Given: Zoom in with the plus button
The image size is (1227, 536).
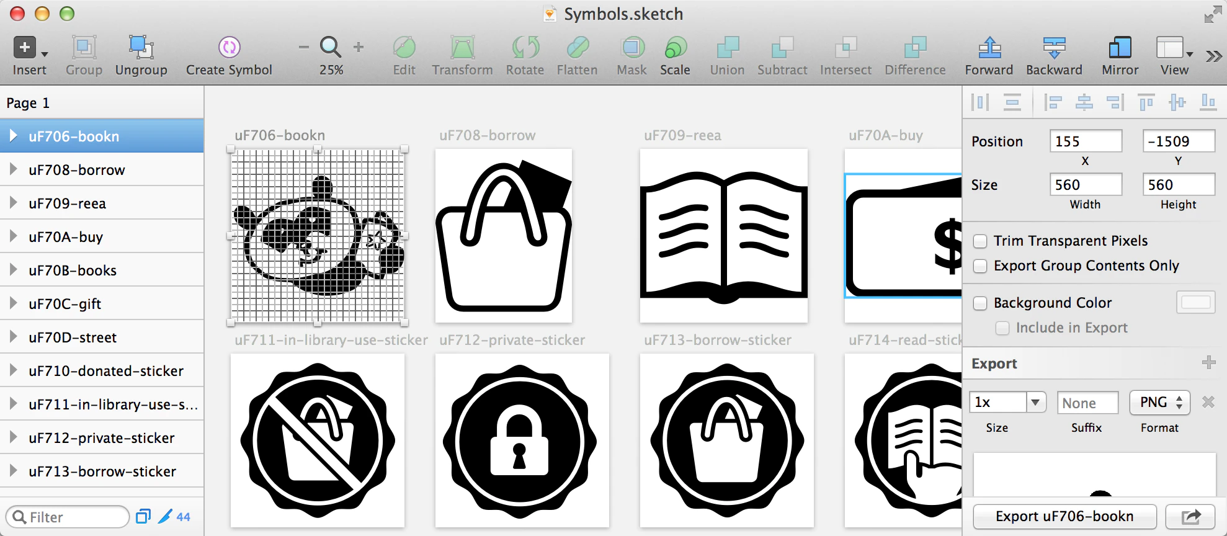Looking at the screenshot, I should click(x=358, y=47).
